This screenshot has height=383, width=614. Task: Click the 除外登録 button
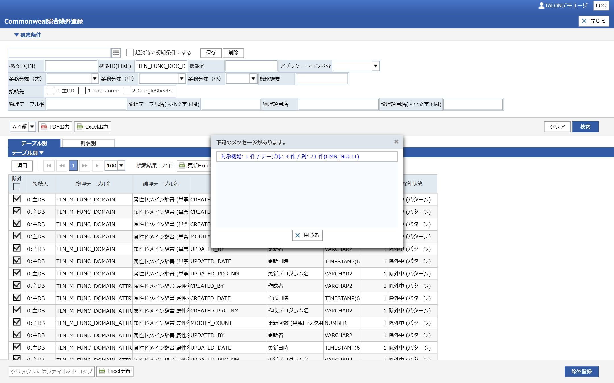[x=581, y=371]
